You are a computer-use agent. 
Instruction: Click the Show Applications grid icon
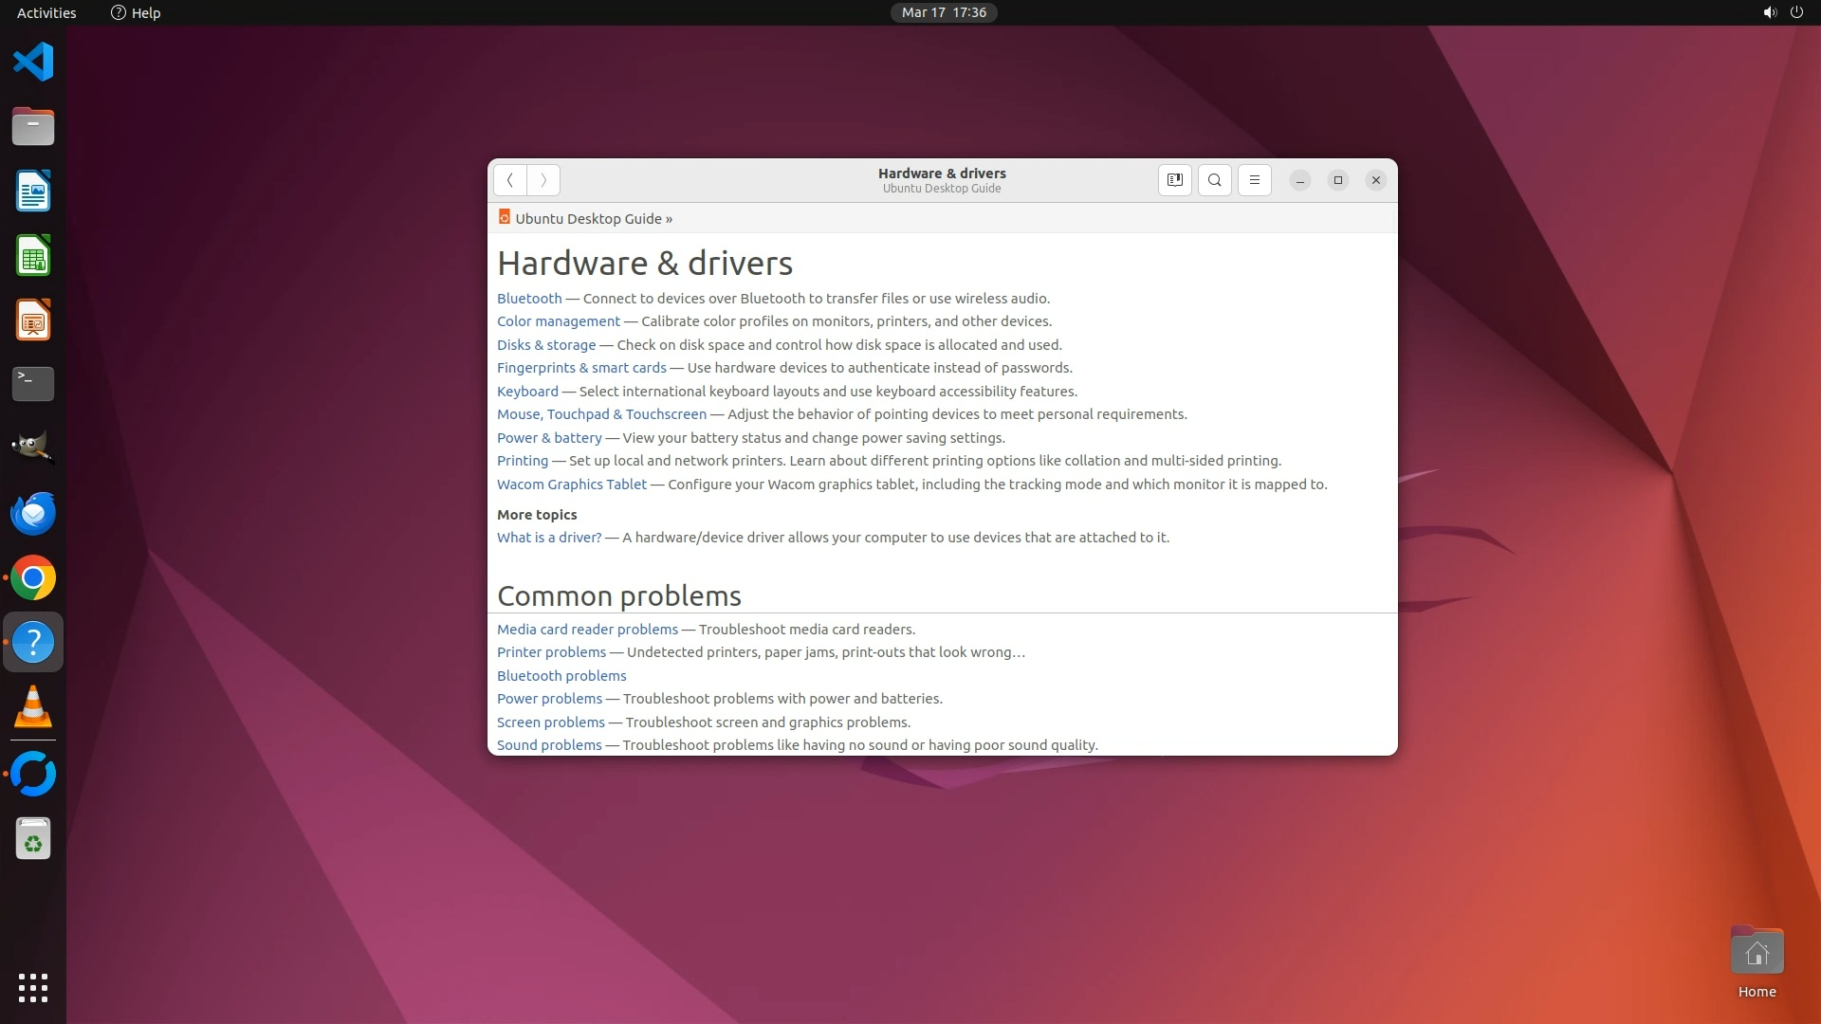click(33, 987)
